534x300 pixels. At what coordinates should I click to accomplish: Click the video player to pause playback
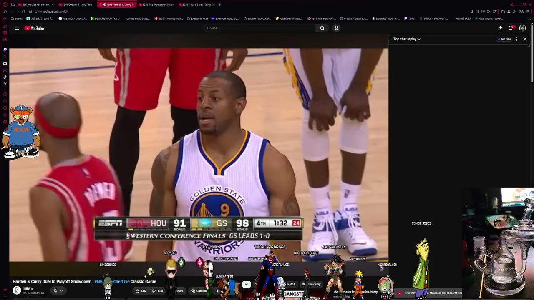point(199,155)
